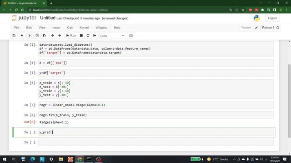Run the selected cell
Viewport: 291px width, 163px height.
(x=71, y=35)
